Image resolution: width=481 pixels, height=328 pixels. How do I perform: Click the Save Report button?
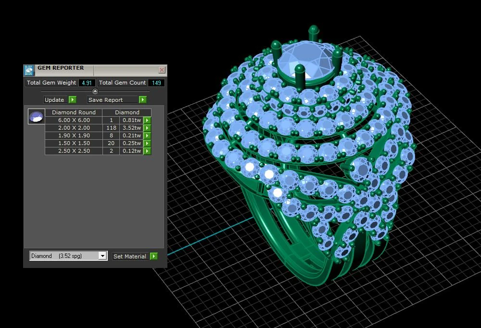click(x=113, y=100)
